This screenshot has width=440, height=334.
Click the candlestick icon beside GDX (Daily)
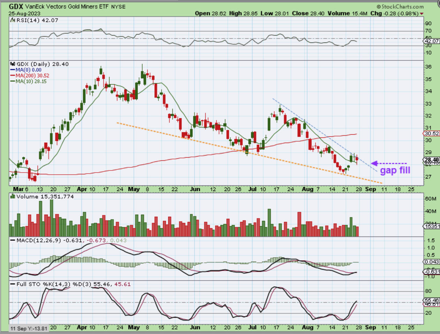(13, 64)
